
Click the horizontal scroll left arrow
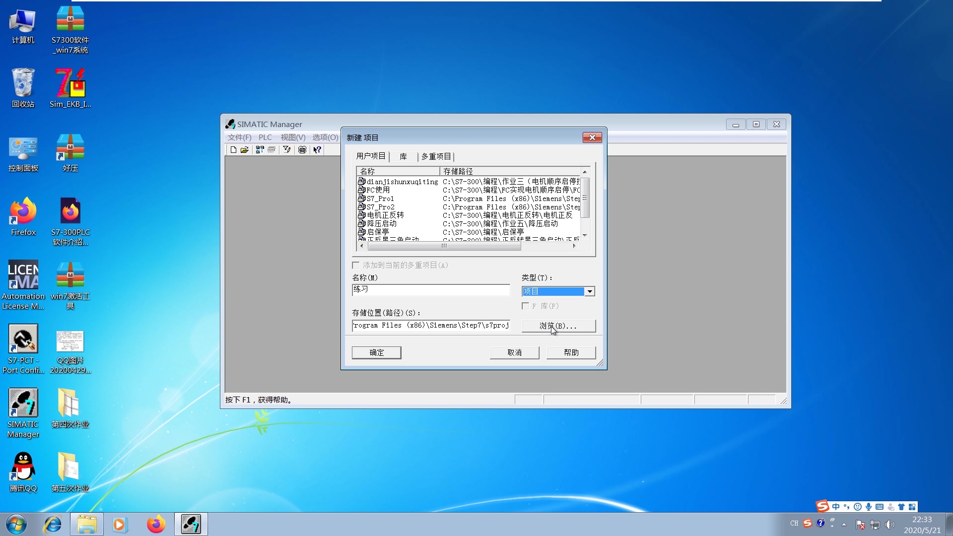point(362,246)
